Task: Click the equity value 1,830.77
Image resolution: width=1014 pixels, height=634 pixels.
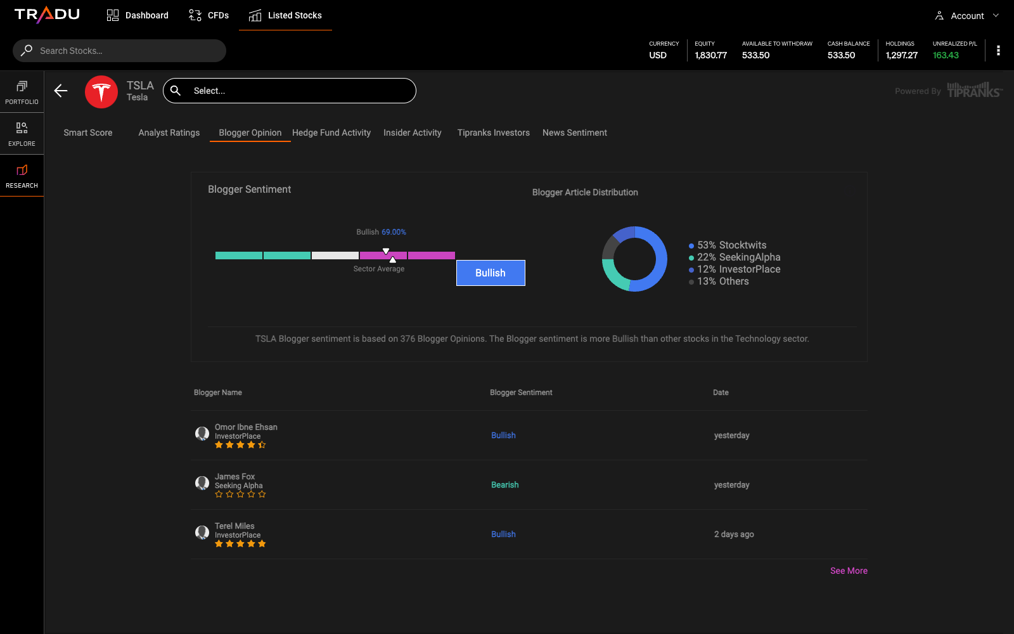Action: [x=710, y=55]
